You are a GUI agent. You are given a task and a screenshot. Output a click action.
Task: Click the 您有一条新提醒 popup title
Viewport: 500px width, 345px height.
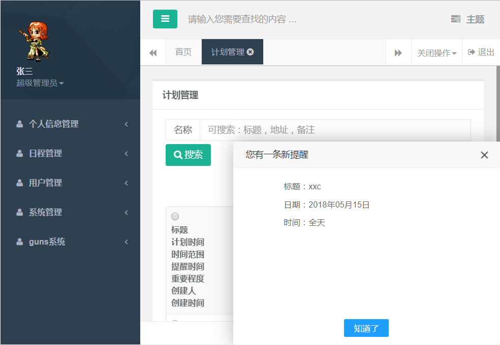(277, 155)
